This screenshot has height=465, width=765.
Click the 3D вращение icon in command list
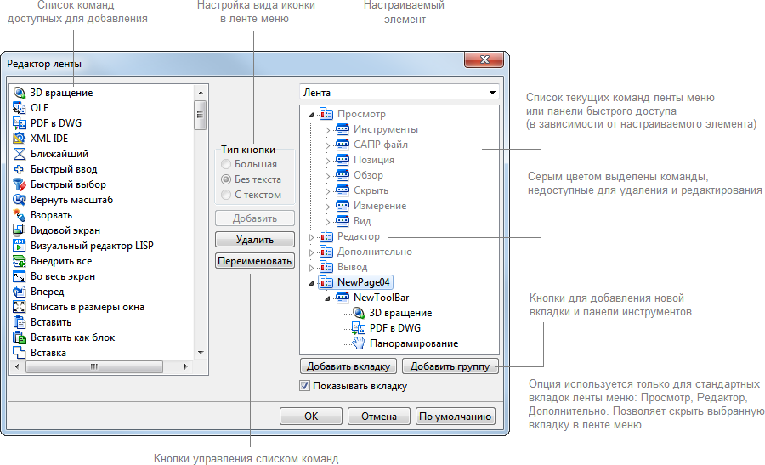20,93
